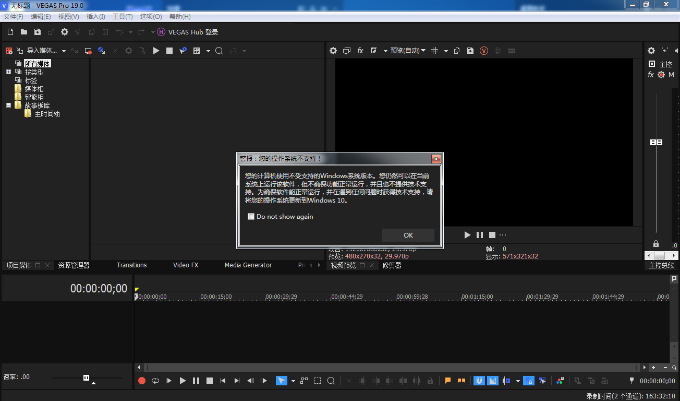Toggle the first blue magnet snapping button
This screenshot has width=680, height=401.
tap(479, 381)
